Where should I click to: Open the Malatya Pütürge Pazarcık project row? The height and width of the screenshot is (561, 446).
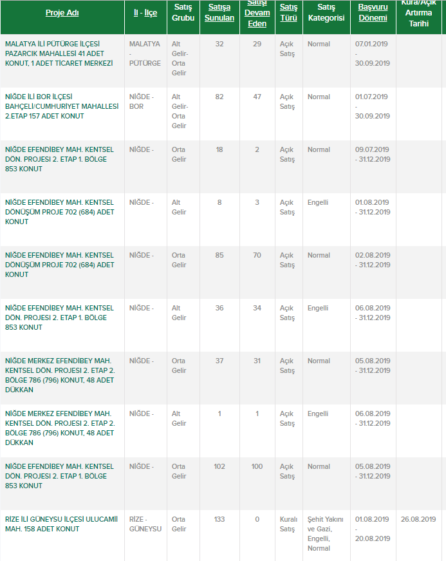tap(59, 53)
